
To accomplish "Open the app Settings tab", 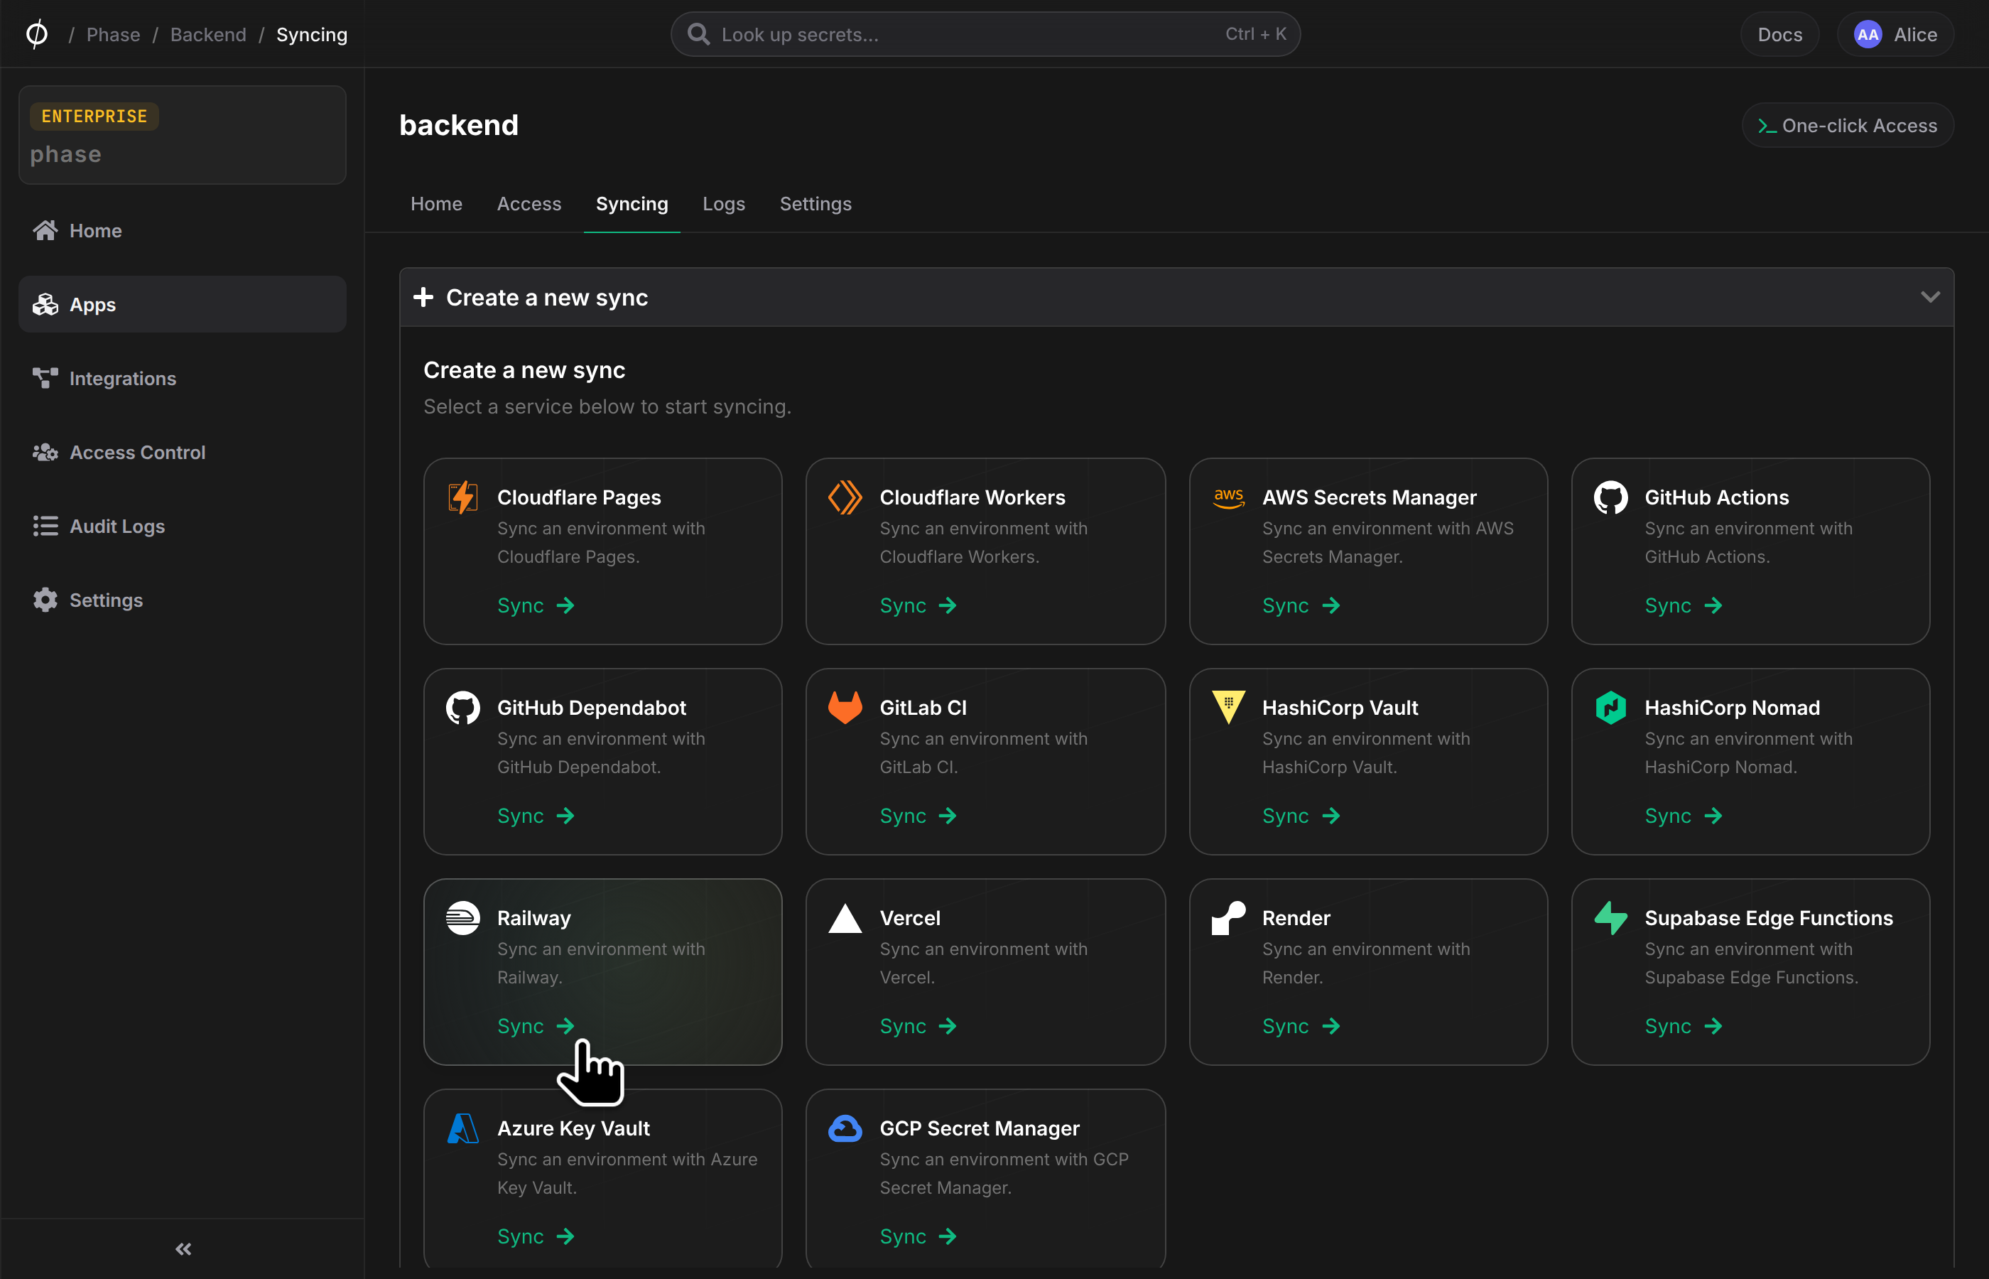I will [x=815, y=203].
